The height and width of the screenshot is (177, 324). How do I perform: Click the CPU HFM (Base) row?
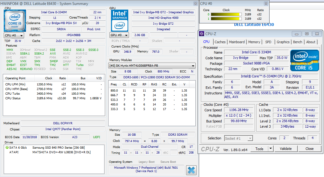coord(54,89)
